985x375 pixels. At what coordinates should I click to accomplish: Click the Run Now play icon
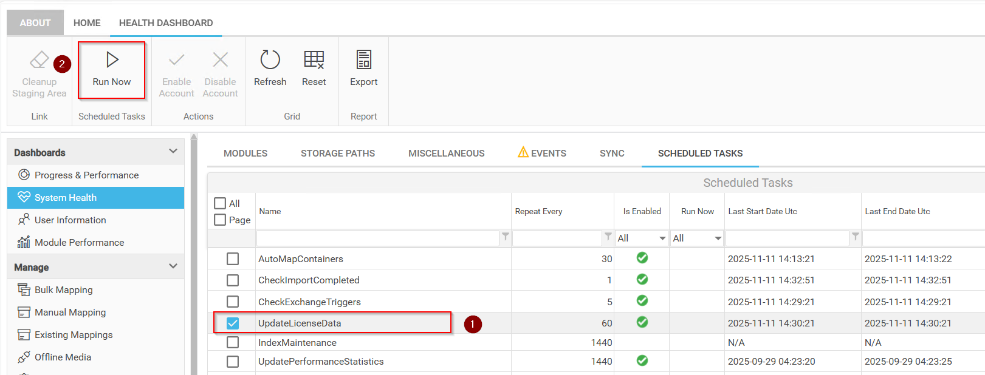click(112, 60)
